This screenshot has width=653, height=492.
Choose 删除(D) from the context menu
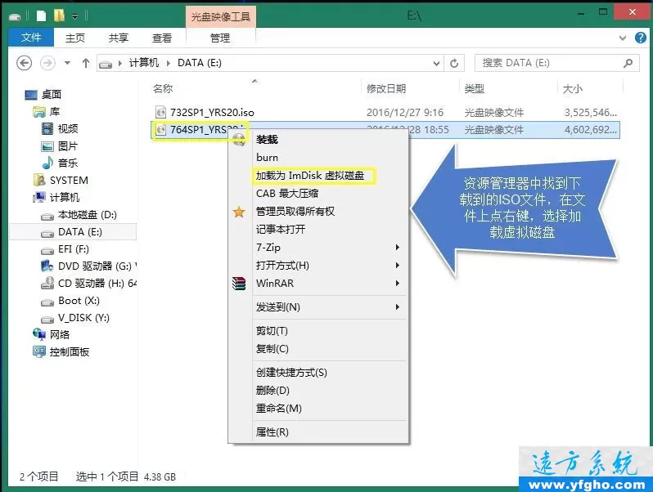point(272,391)
